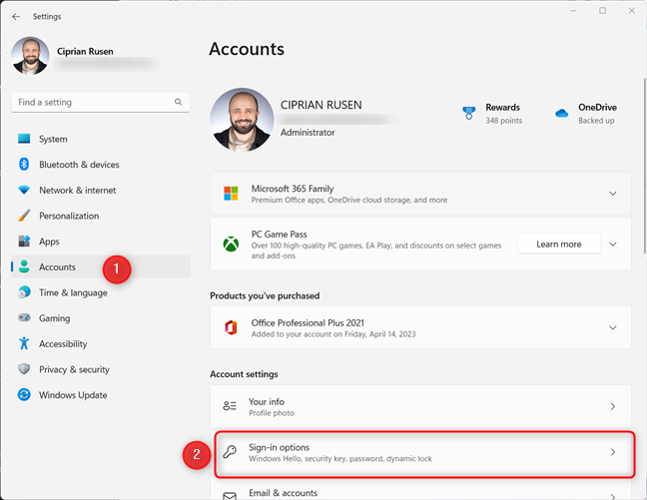Open Privacy & security settings
647x500 pixels.
click(74, 369)
